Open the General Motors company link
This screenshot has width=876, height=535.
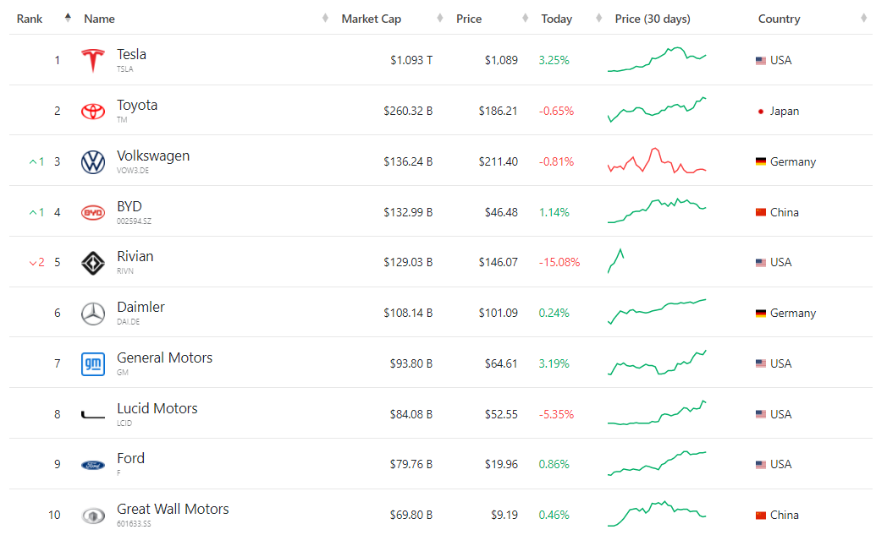point(165,358)
